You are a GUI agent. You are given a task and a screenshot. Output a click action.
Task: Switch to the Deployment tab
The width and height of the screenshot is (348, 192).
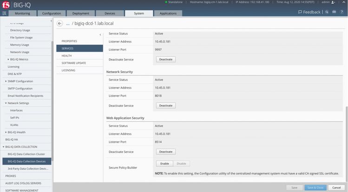(80, 13)
